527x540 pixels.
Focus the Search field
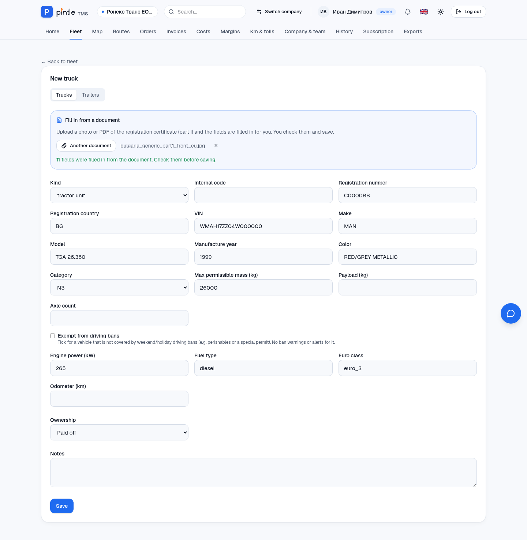205,12
